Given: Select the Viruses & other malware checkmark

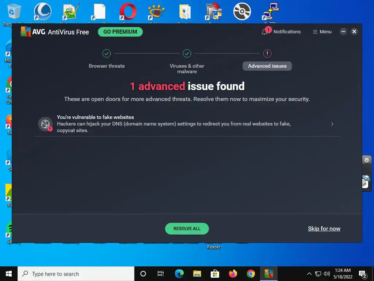Looking at the screenshot, I should [x=187, y=53].
